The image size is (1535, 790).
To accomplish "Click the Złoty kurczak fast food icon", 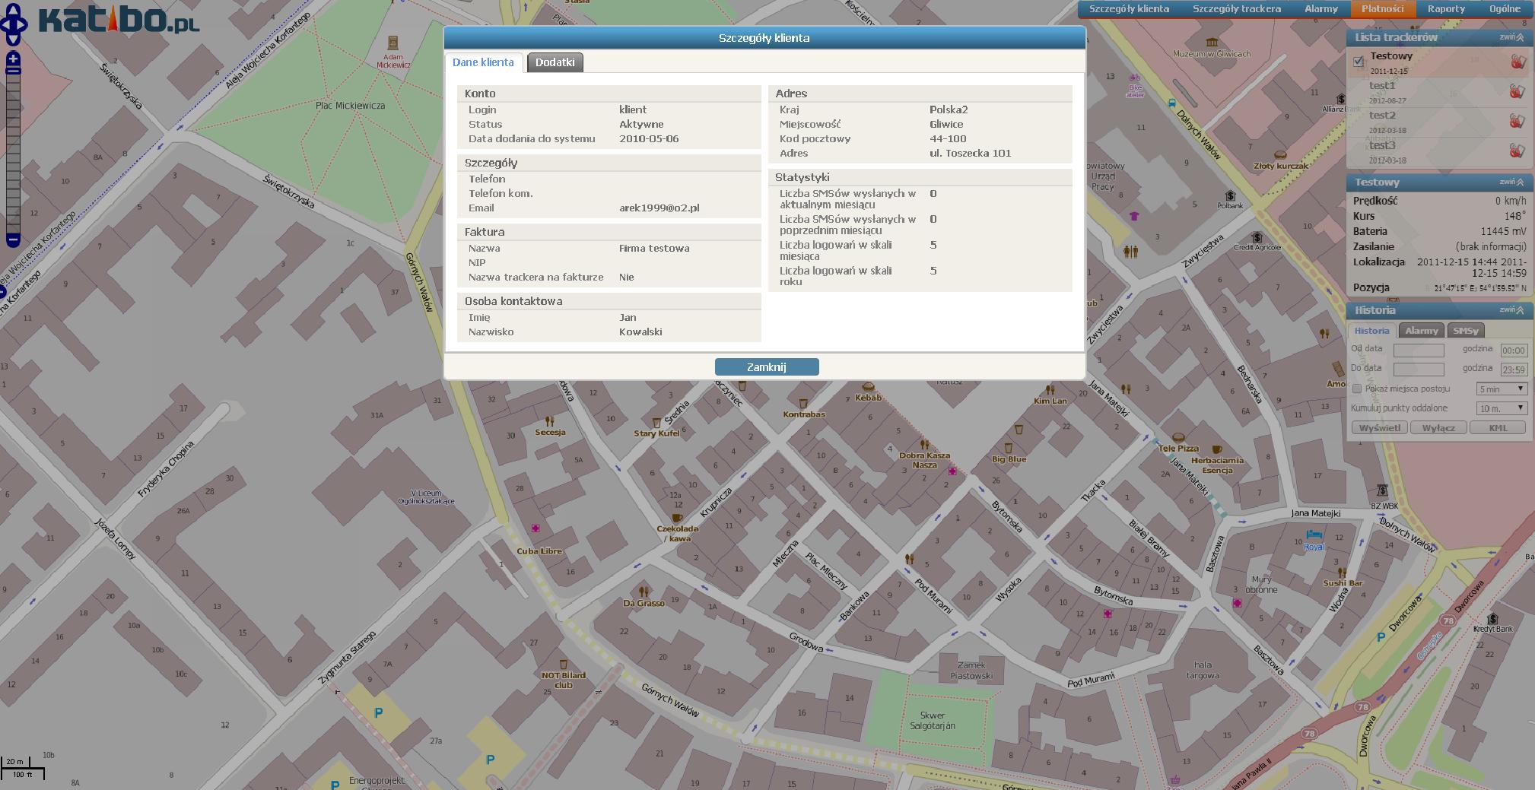I will (x=1280, y=156).
